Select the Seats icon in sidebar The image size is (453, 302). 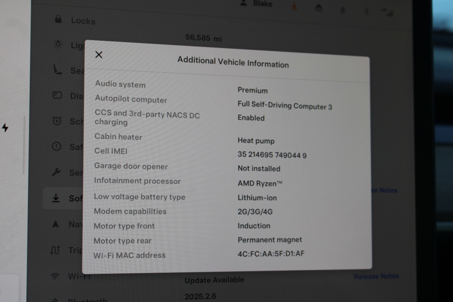point(58,70)
